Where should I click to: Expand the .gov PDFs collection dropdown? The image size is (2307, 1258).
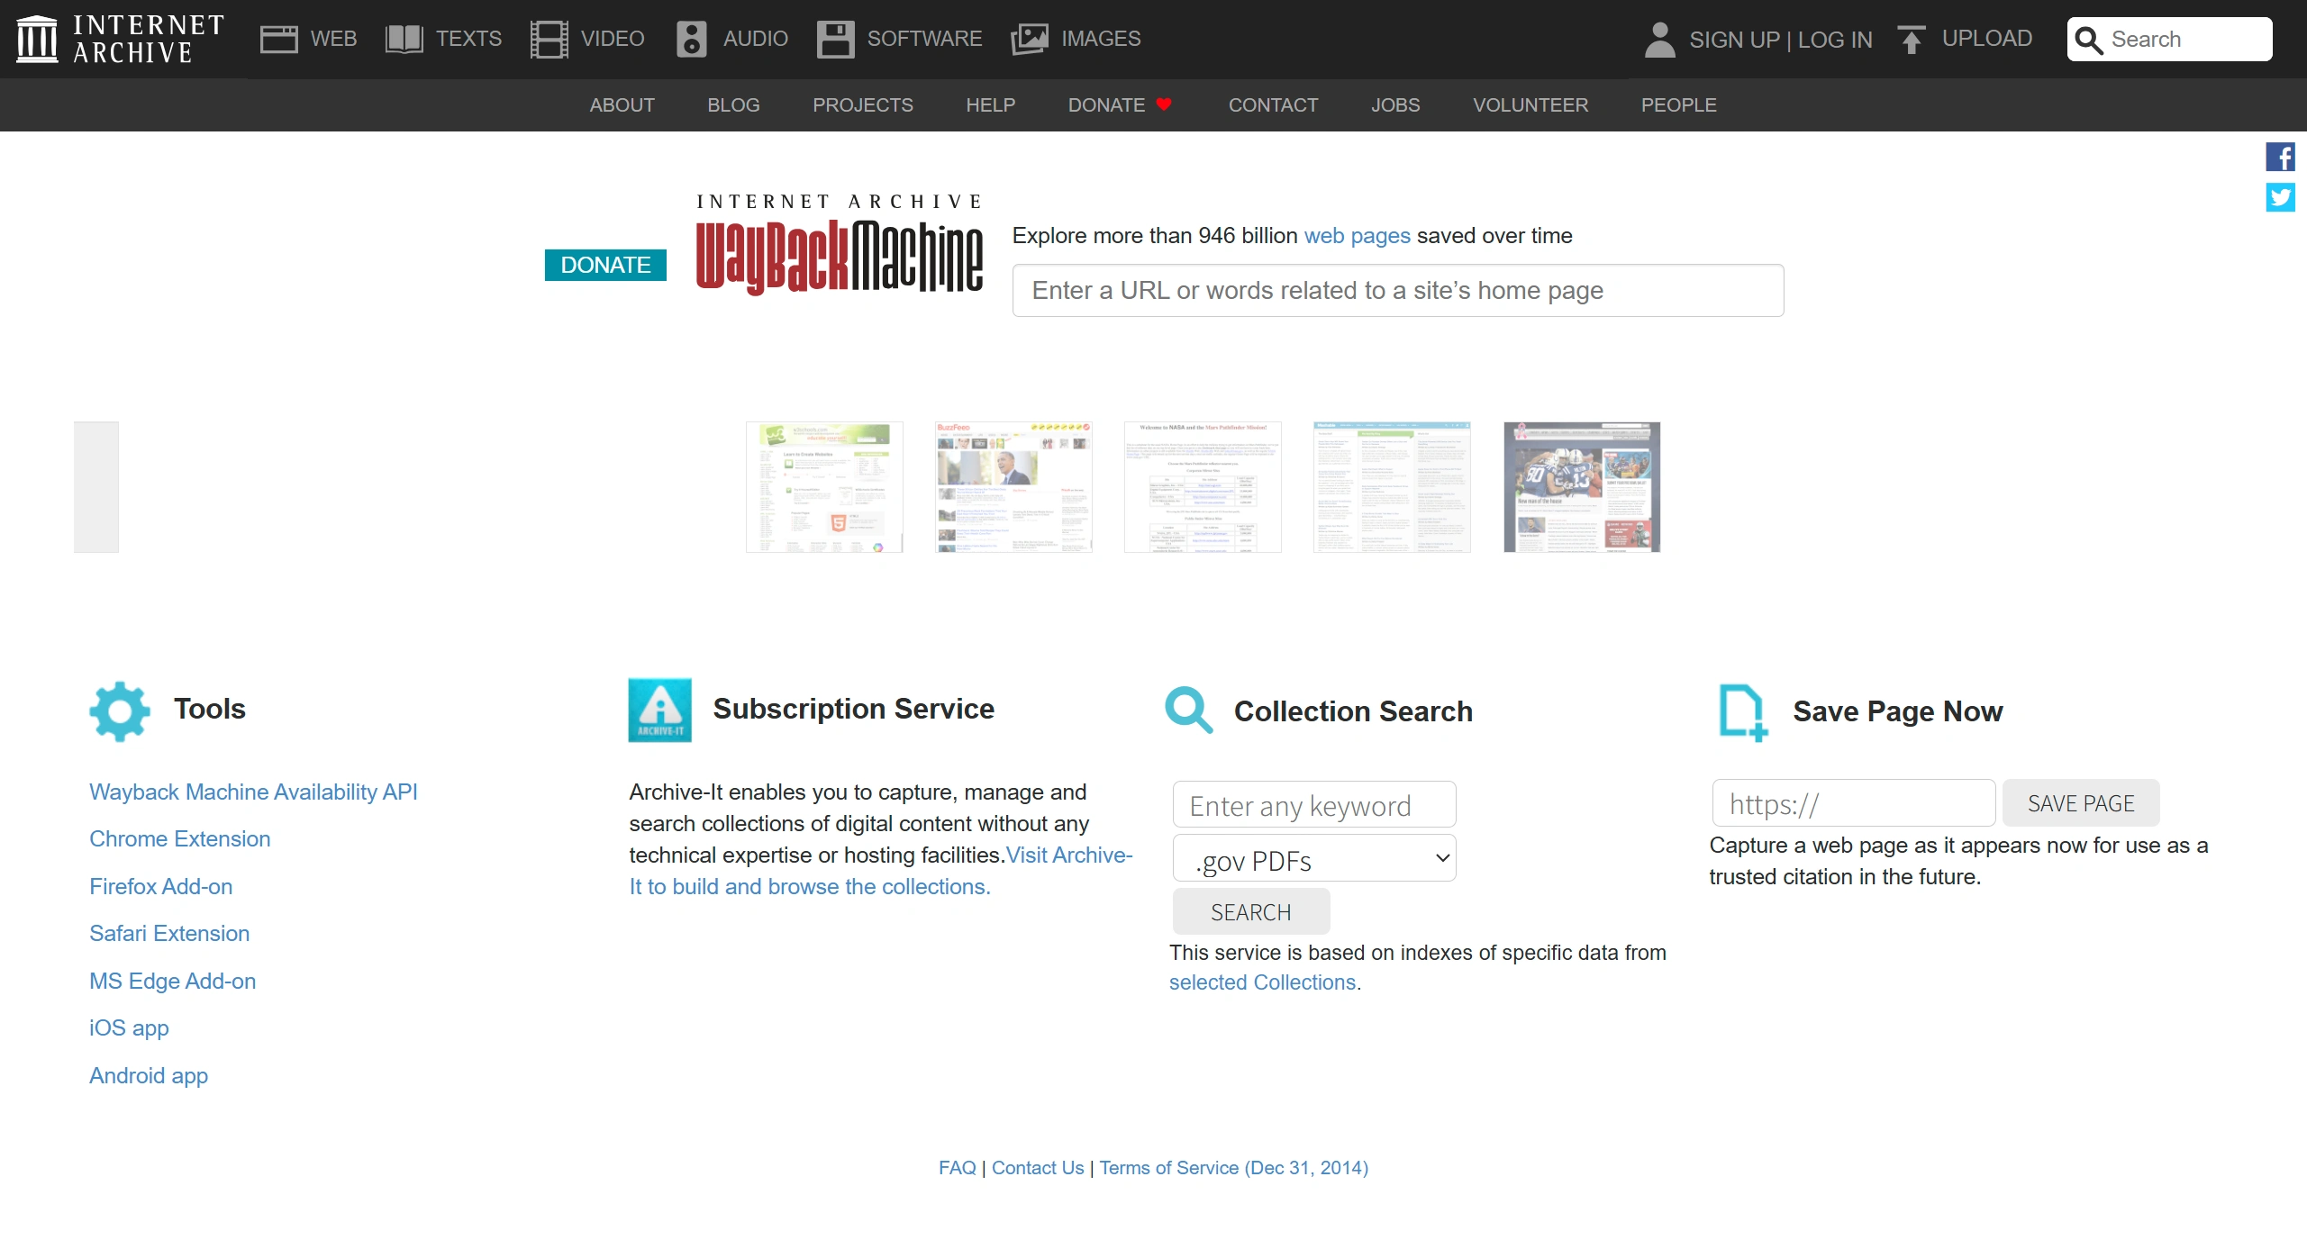click(1313, 859)
